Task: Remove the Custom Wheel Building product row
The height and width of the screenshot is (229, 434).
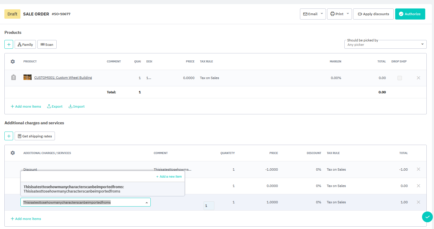Action: [418, 78]
